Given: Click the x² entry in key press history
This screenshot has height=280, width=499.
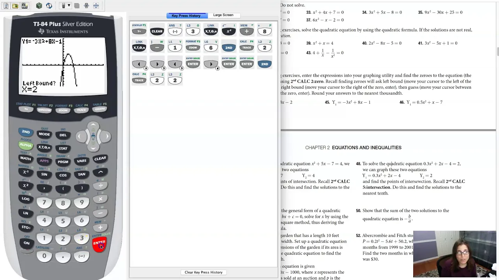Looking at the screenshot, I should coord(228,31).
